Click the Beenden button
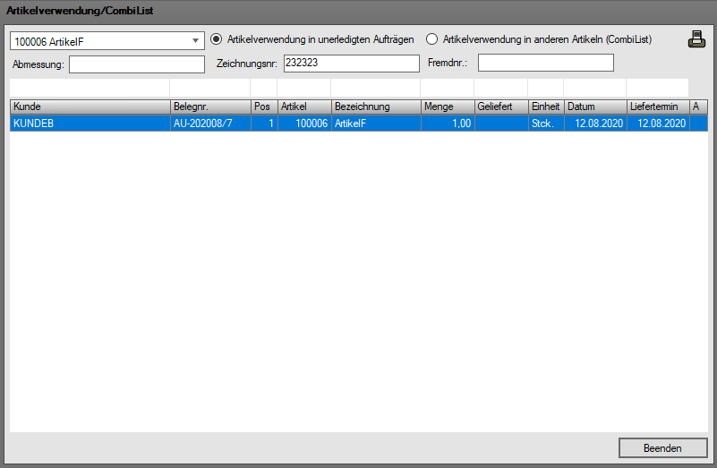Viewport: 717px width, 468px height. (x=662, y=447)
